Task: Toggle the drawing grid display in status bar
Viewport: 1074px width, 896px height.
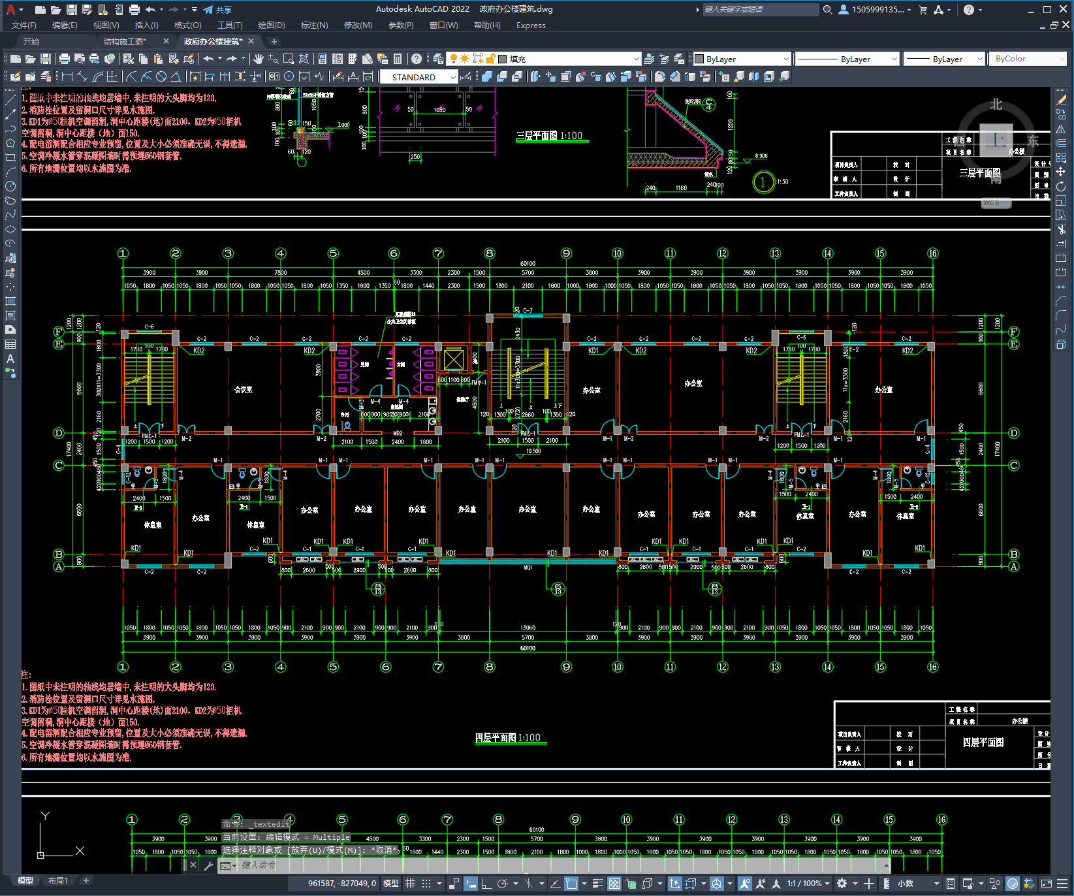Action: 410,884
